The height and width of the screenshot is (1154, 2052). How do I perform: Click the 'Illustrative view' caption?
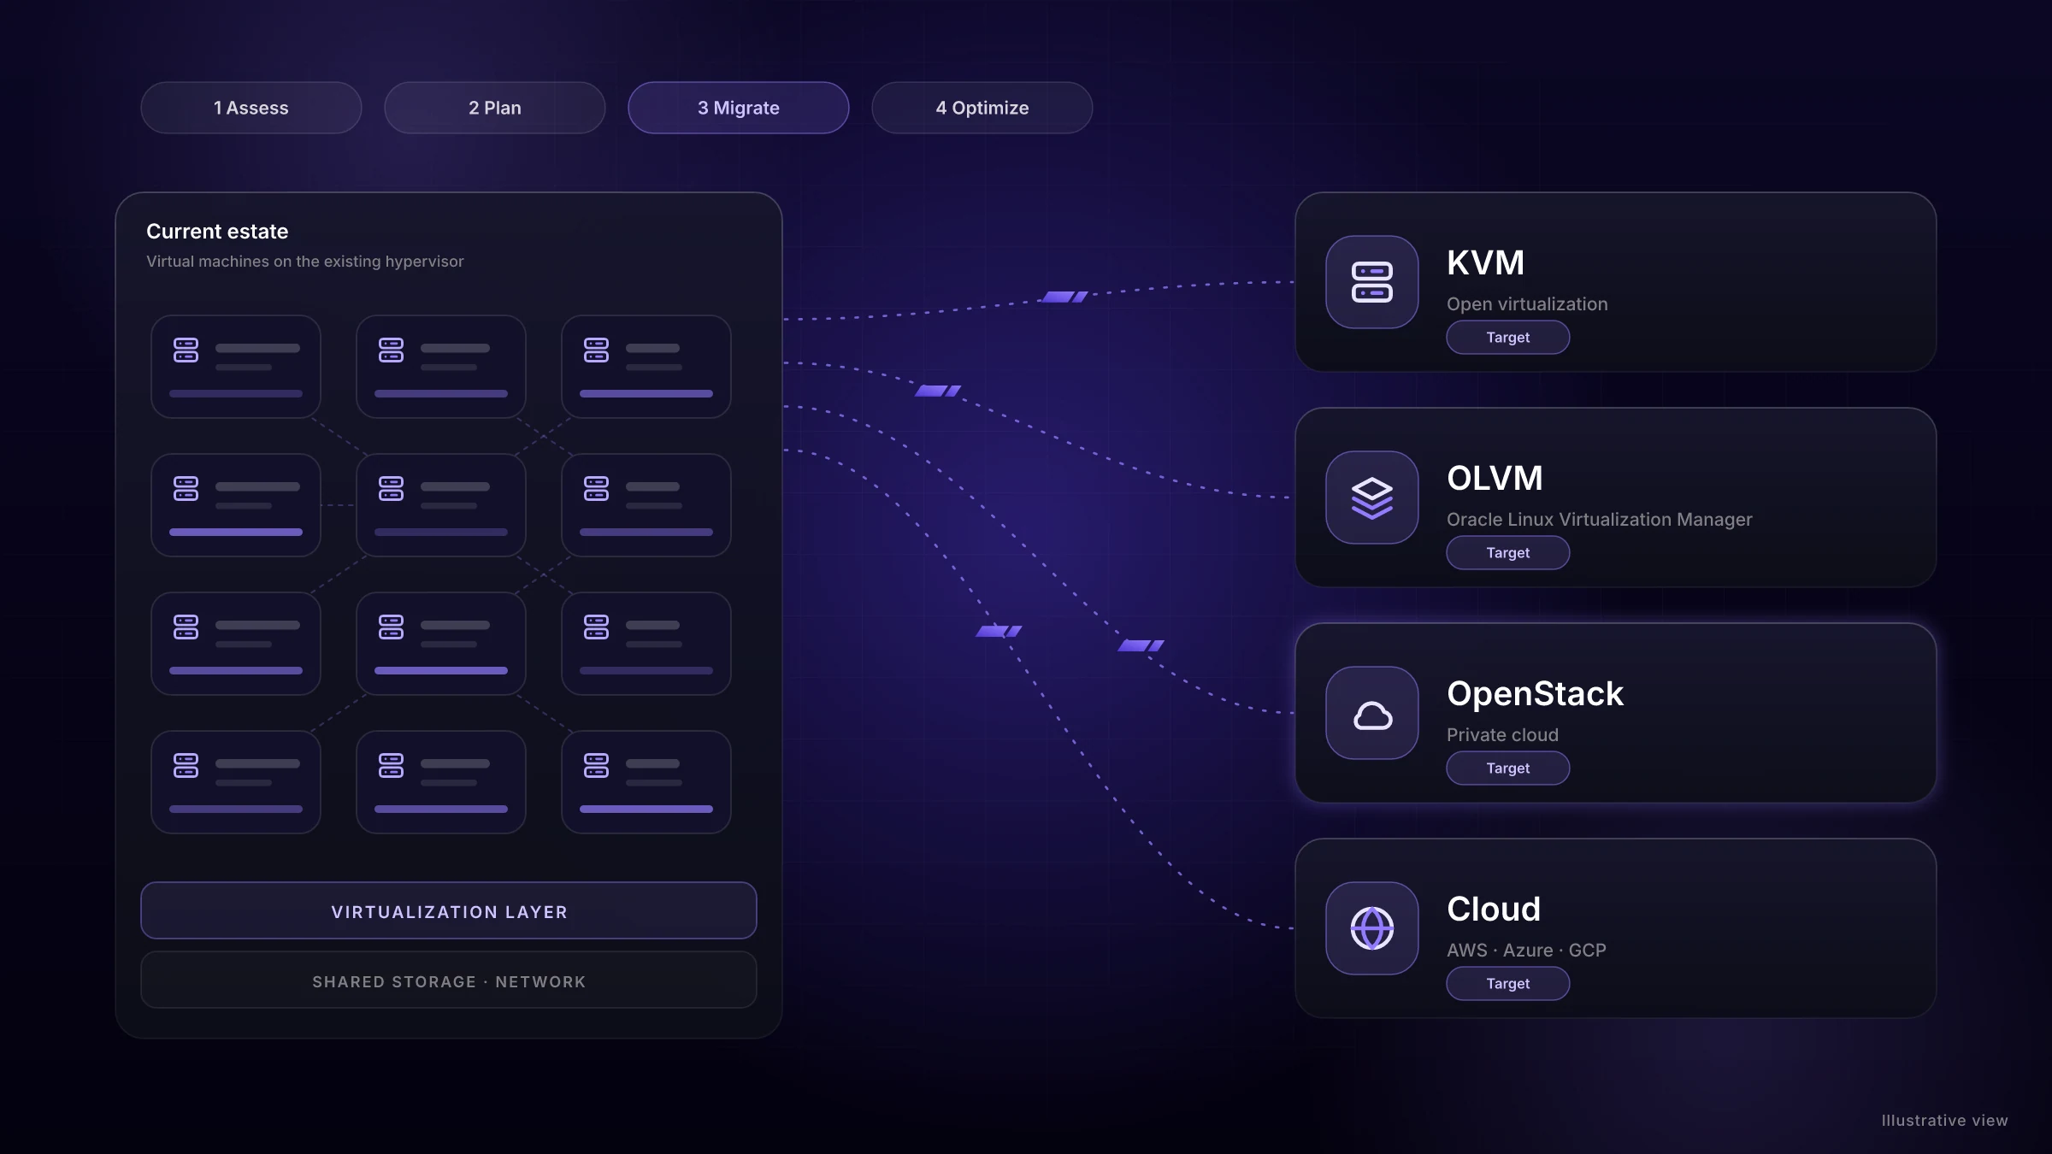(1944, 1121)
